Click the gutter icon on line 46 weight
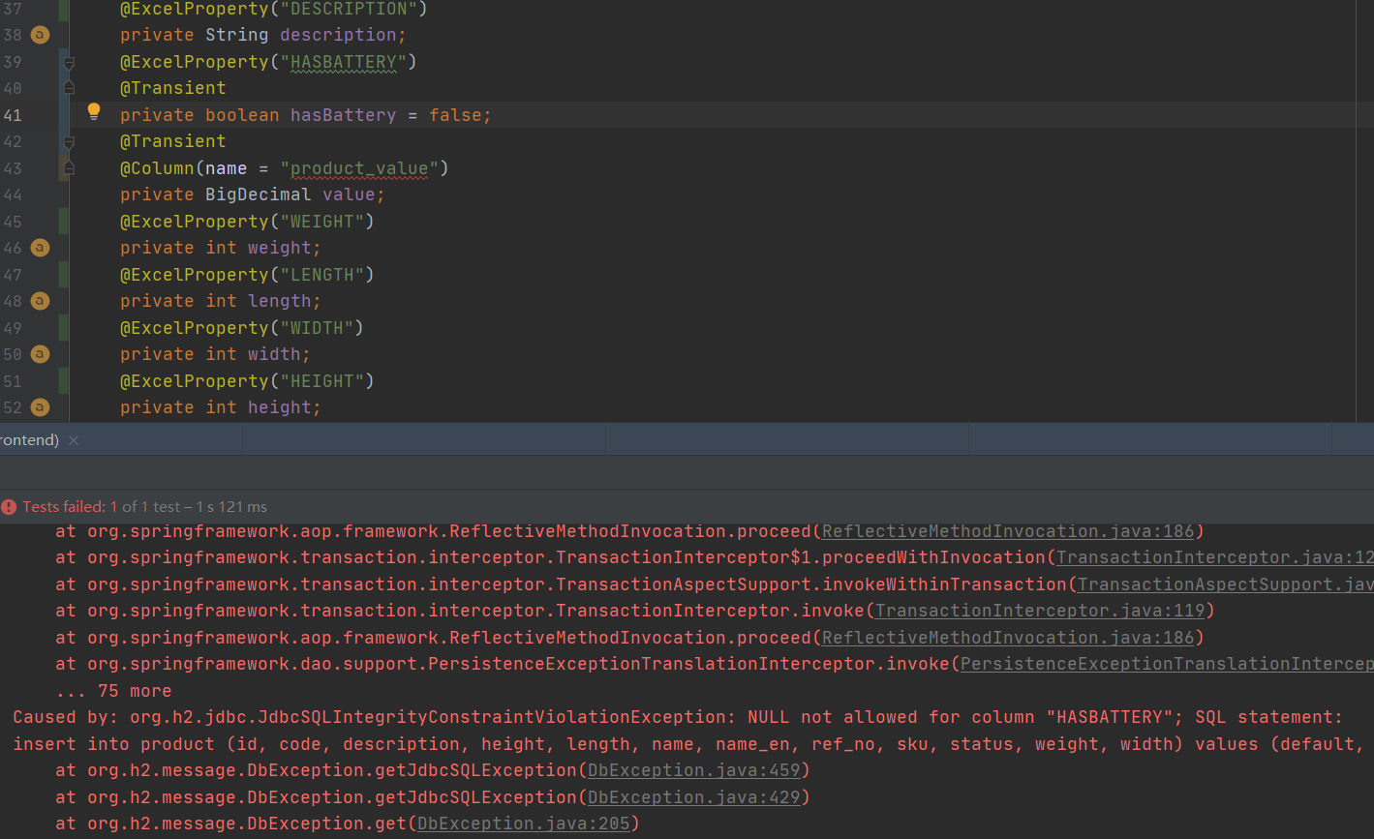Viewport: 1374px width, 839px height. [40, 248]
